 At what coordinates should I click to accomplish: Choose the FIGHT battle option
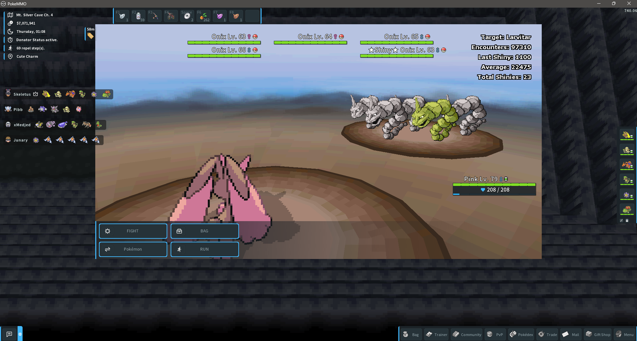pyautogui.click(x=133, y=231)
